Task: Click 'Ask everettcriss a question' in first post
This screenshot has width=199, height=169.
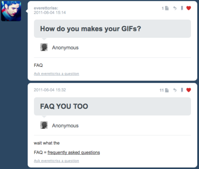Action: pos(57,74)
